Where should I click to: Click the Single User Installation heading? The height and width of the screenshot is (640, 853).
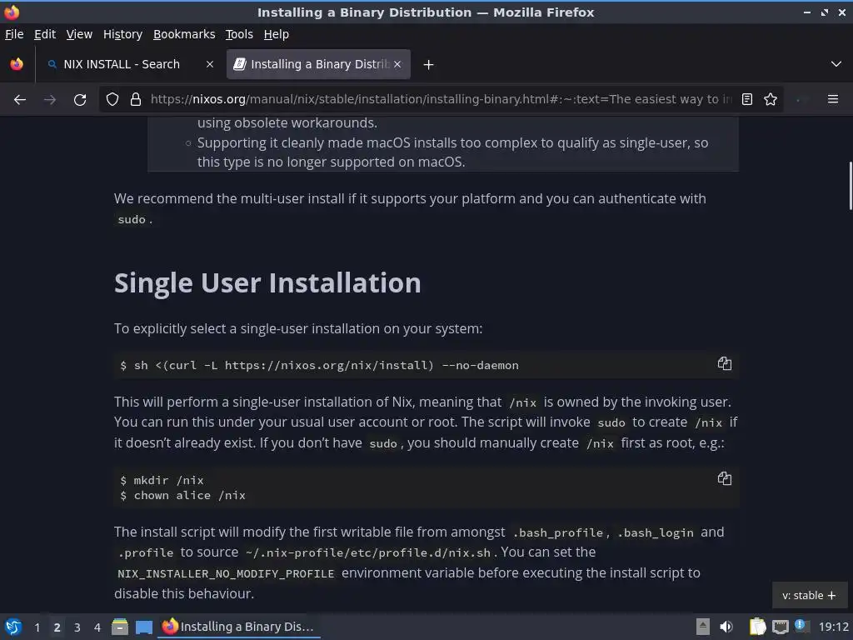[x=267, y=283]
